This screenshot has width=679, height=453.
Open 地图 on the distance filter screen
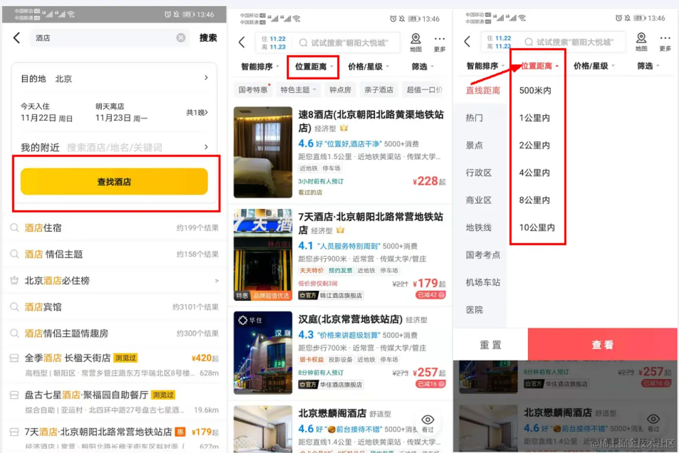coord(641,42)
